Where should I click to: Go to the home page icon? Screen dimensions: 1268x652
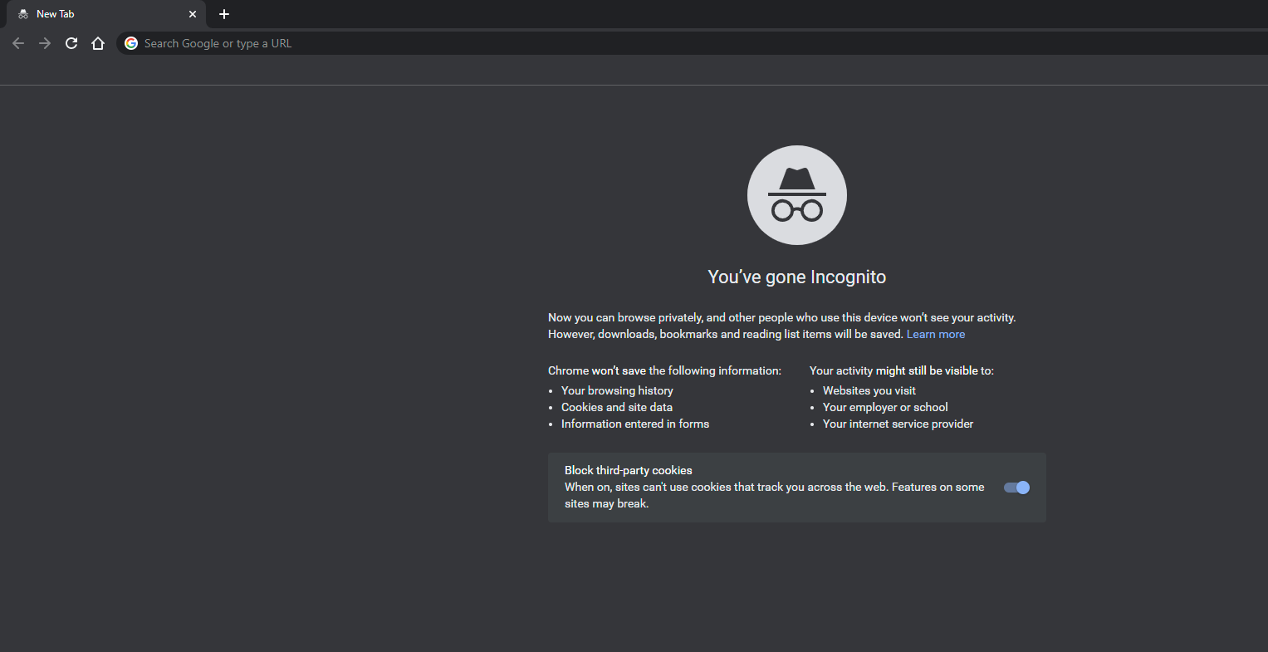click(98, 43)
